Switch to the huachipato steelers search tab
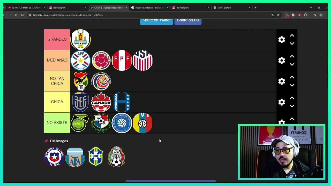 point(150,8)
